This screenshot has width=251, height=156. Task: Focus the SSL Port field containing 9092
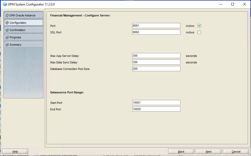156,32
